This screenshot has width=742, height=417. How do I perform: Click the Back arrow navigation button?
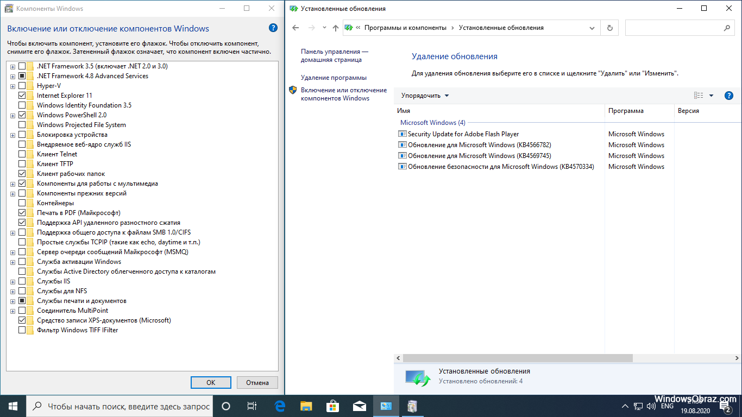[295, 28]
